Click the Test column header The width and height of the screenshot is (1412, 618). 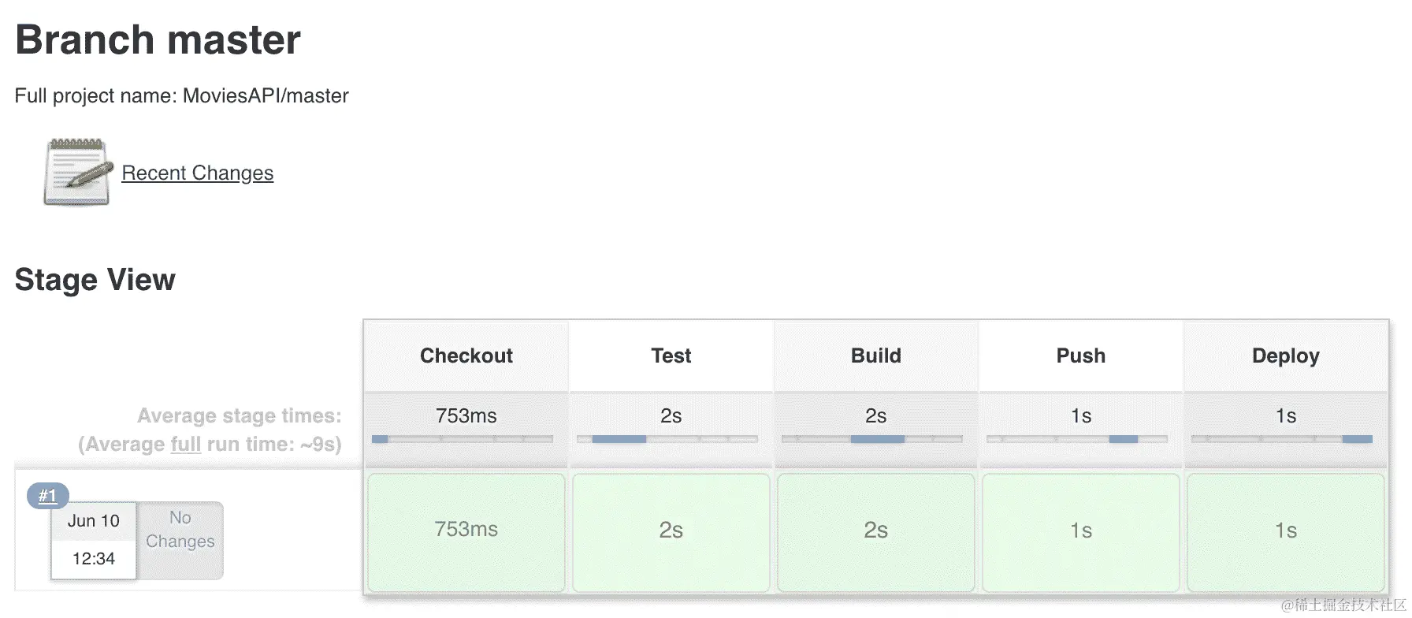click(671, 356)
